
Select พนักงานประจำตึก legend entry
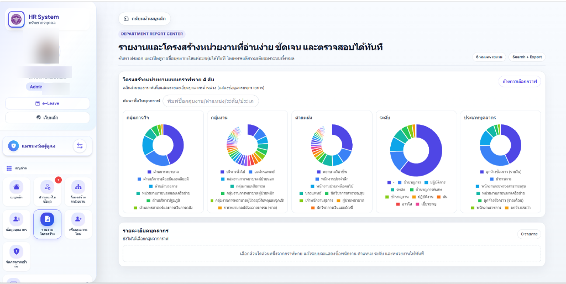(x=332, y=178)
